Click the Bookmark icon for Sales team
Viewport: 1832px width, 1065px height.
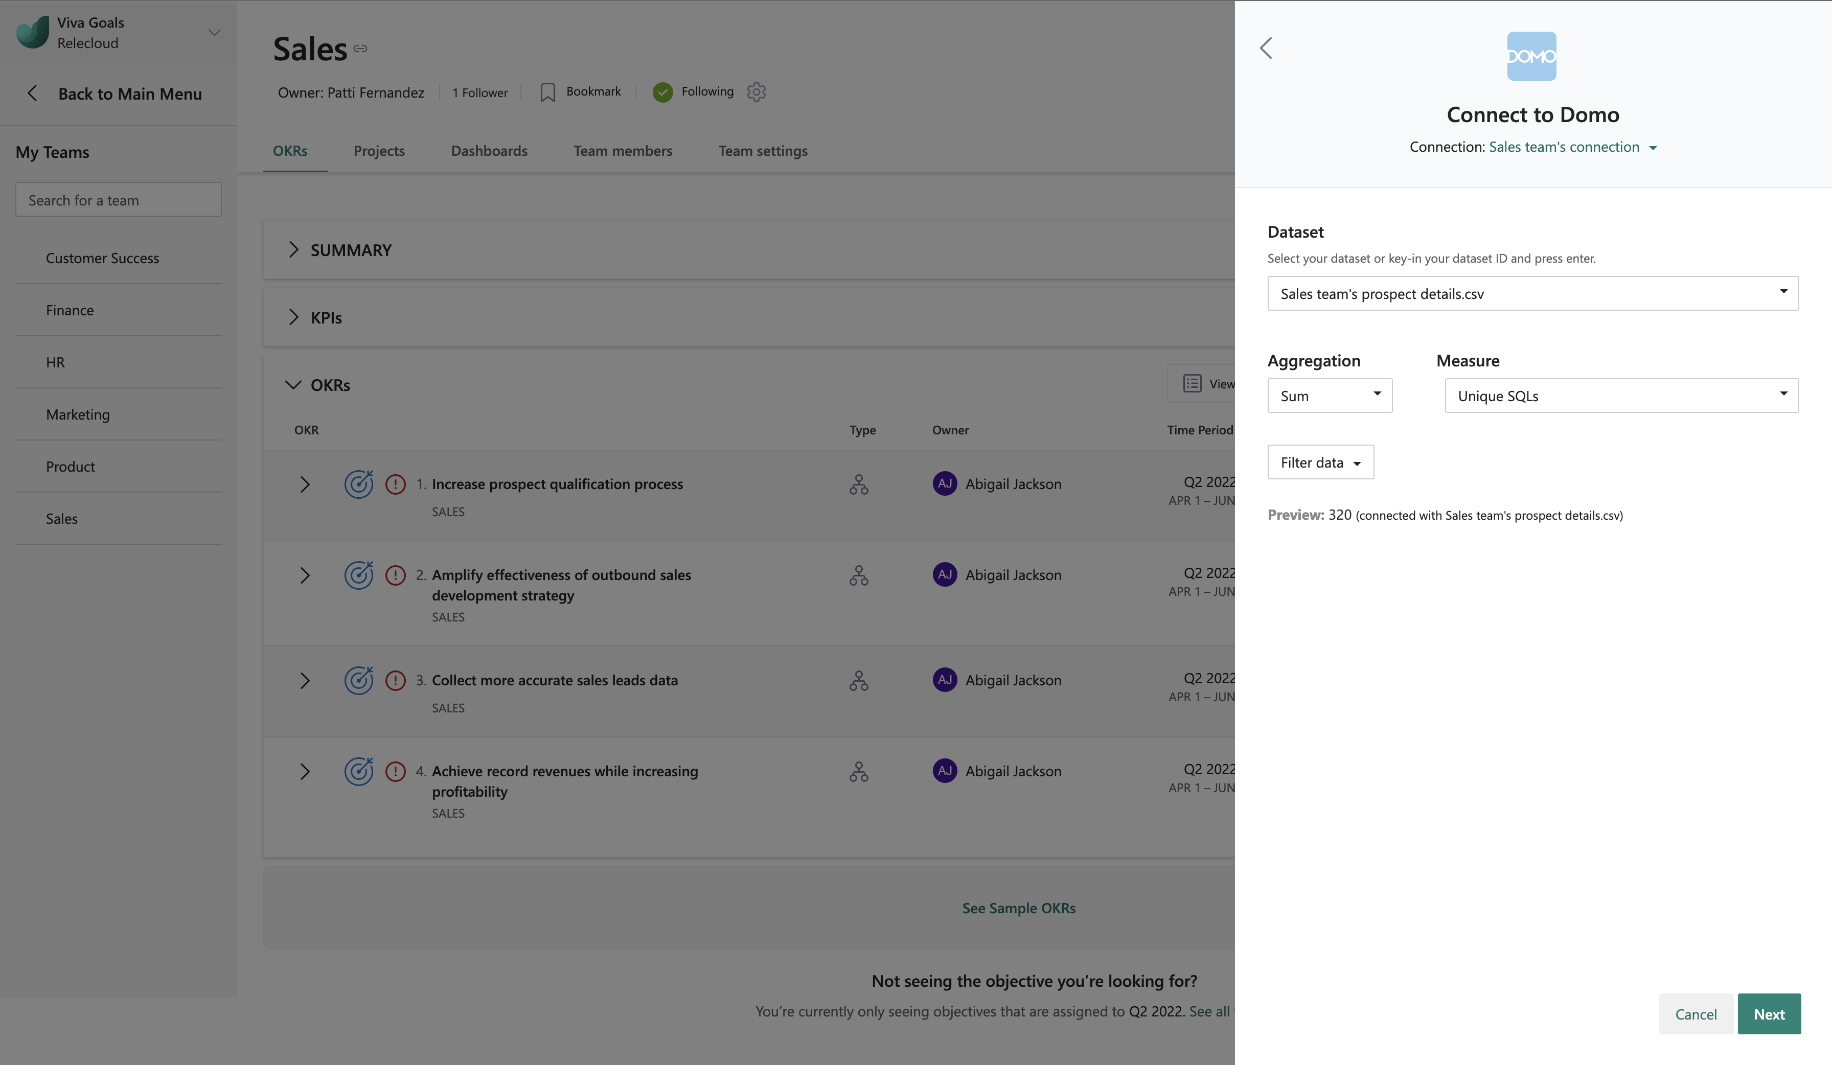point(547,92)
